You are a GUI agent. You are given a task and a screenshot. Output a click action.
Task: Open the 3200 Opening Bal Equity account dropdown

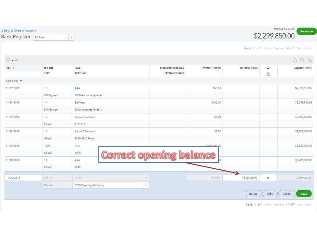coord(146,185)
